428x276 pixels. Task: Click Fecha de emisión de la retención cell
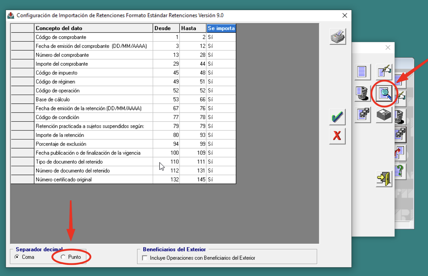[94, 108]
